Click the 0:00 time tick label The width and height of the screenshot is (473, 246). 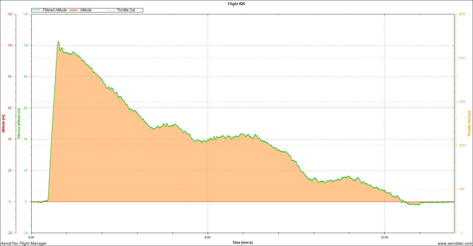click(x=31, y=237)
